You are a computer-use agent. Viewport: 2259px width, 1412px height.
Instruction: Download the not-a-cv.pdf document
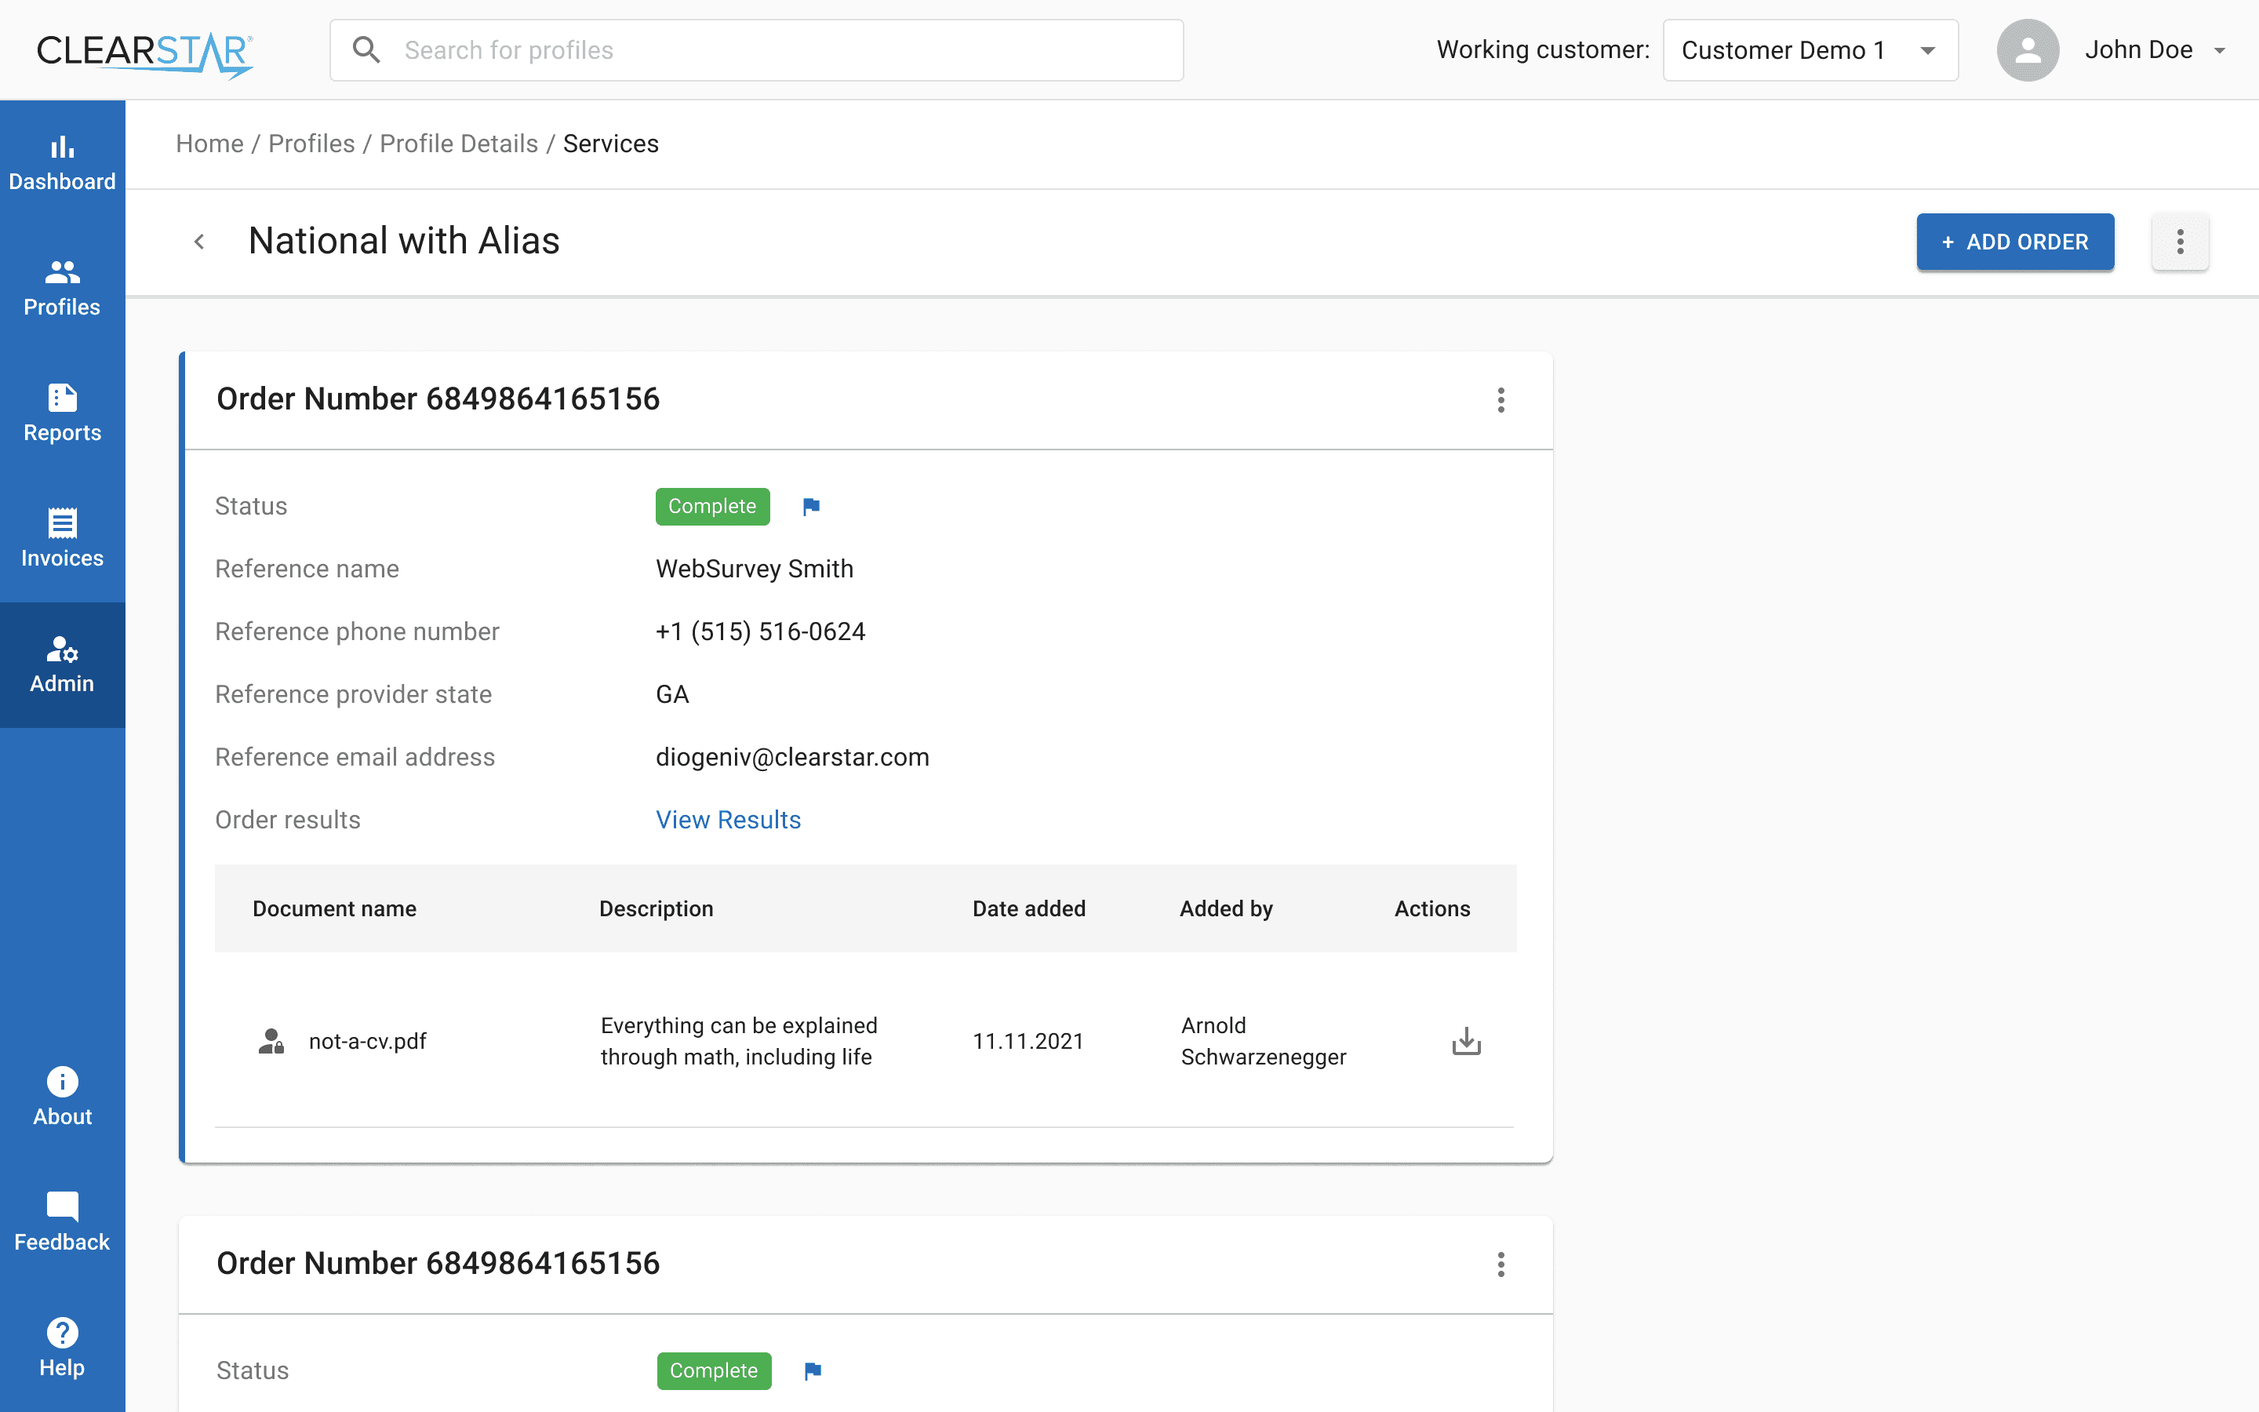coord(1467,1040)
